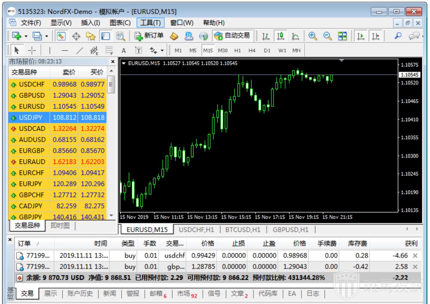Pick the Fibonacci retracement tool

pos(109,50)
